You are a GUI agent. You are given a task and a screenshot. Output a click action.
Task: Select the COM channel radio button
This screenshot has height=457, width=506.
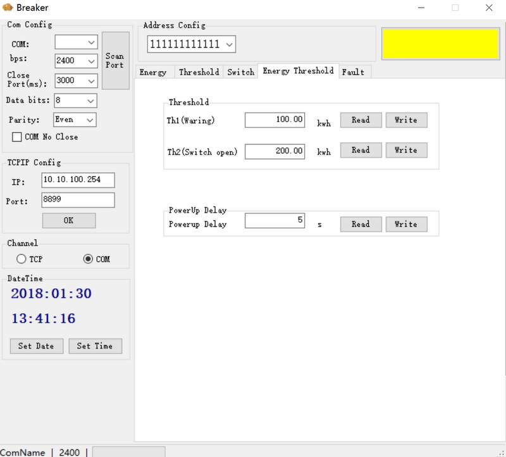coord(89,259)
